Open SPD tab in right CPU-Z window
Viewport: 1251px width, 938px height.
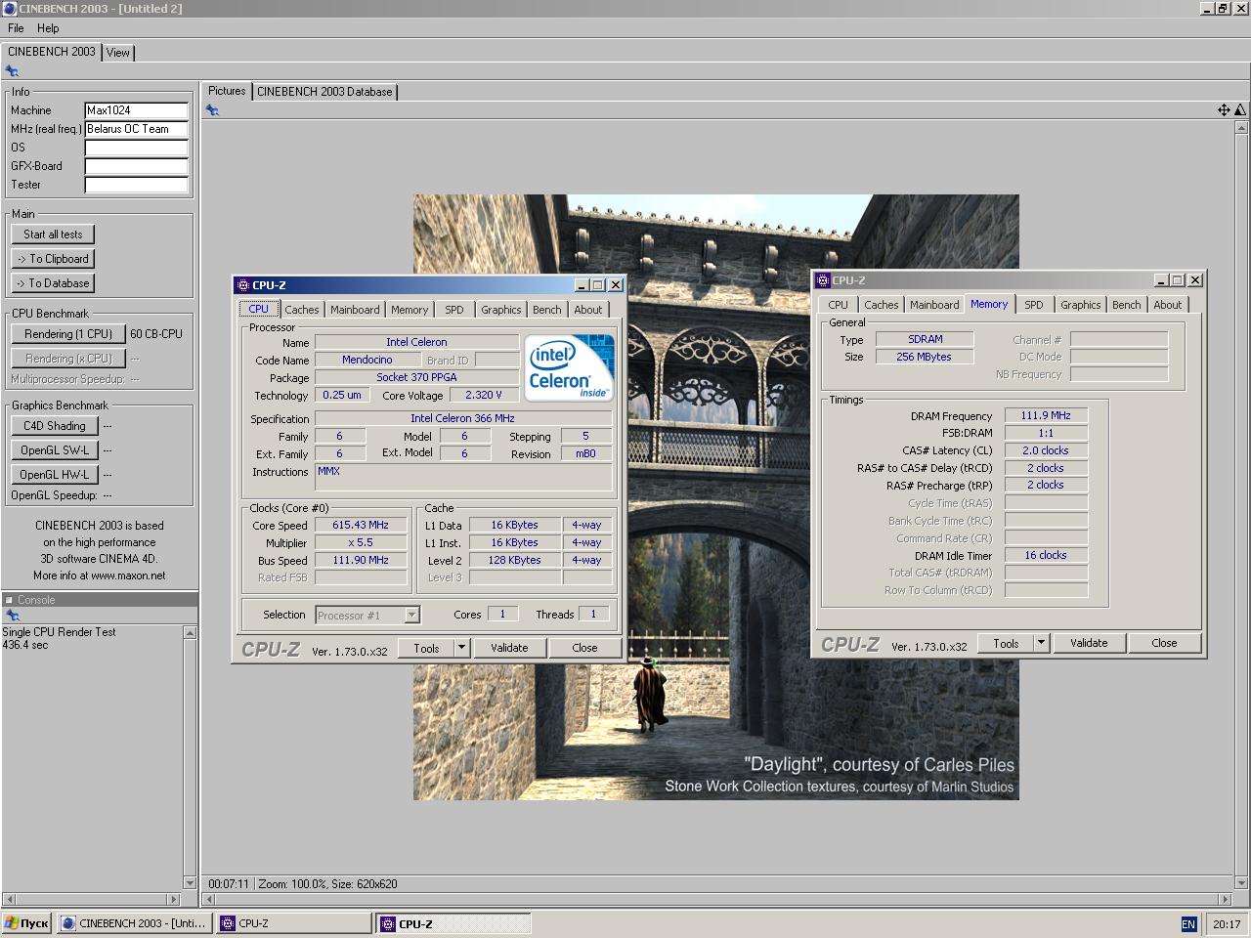(1034, 305)
